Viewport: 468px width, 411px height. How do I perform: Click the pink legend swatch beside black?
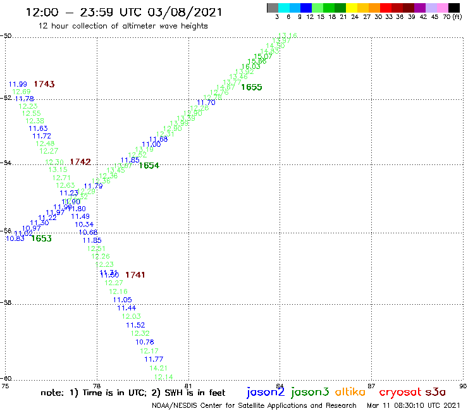tap(443, 8)
